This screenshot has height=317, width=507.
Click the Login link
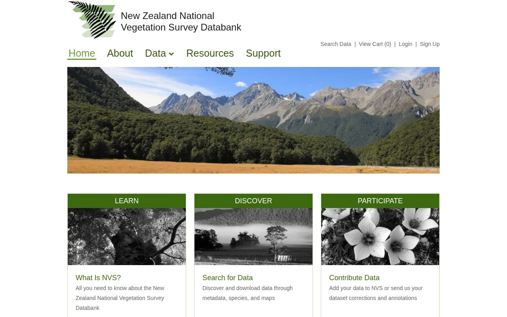click(x=405, y=44)
